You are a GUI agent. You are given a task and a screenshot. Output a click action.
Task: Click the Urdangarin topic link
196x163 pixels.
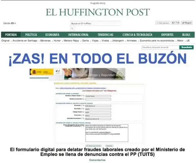[x=118, y=41]
